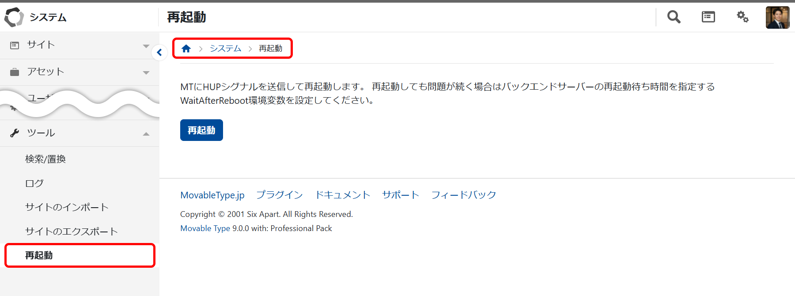This screenshot has width=795, height=296.
Task: Click the user profile avatar photo
Action: tap(777, 18)
